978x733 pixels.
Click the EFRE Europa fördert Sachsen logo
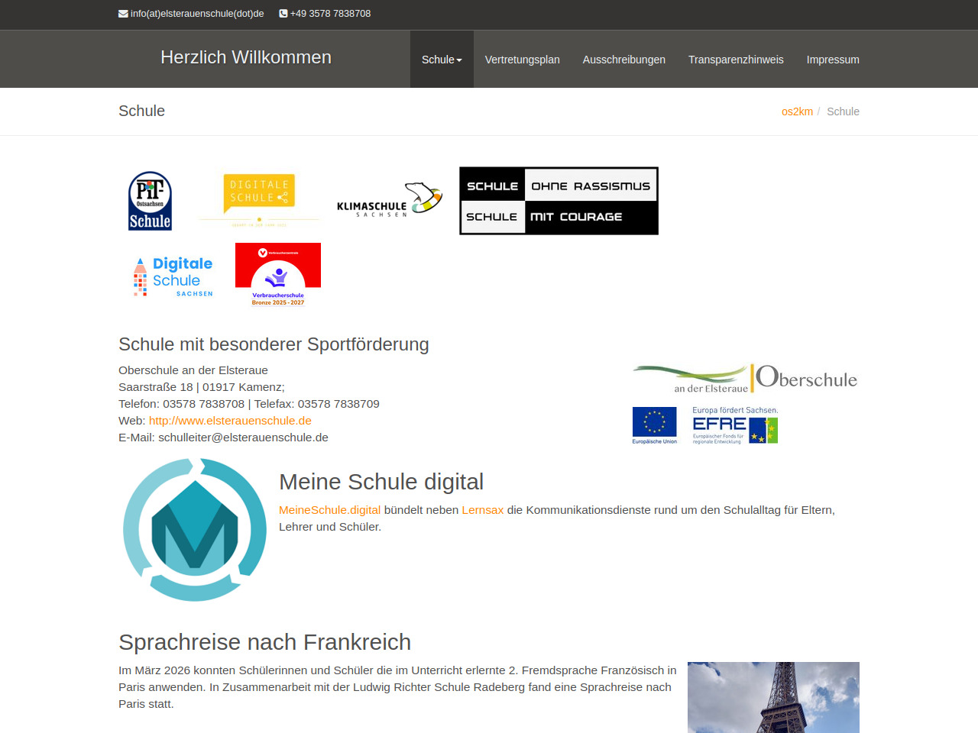pyautogui.click(x=735, y=425)
